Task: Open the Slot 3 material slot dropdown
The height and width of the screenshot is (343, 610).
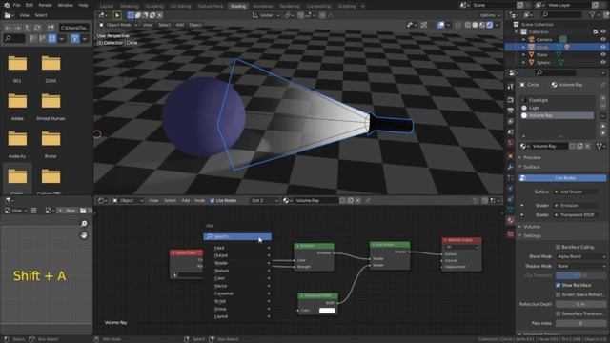Action: [x=265, y=201]
